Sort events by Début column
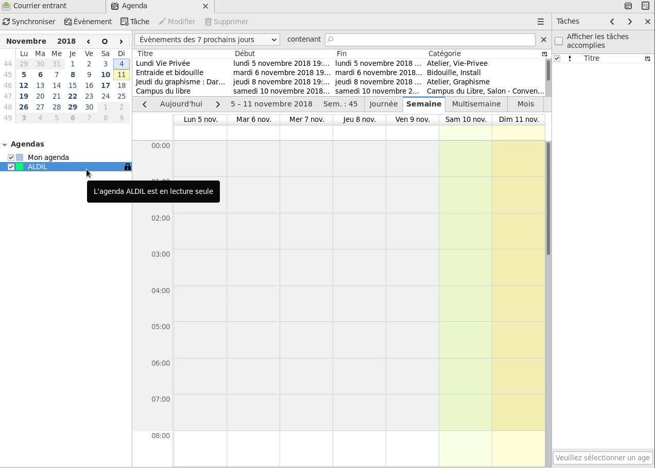655x468 pixels. point(283,53)
